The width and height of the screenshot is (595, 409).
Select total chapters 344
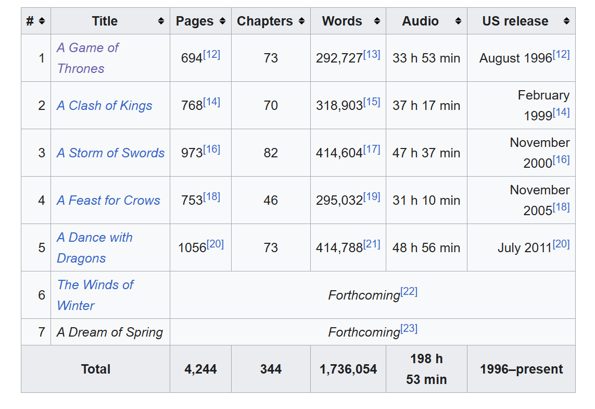coord(271,369)
